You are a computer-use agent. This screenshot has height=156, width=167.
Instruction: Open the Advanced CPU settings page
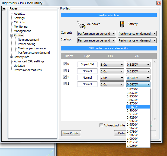point(29,61)
